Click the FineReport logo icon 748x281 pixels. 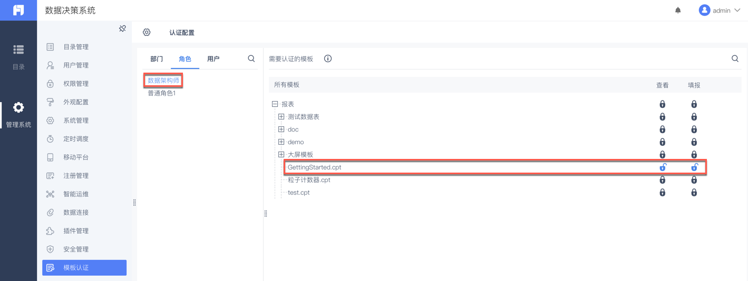pos(18,11)
